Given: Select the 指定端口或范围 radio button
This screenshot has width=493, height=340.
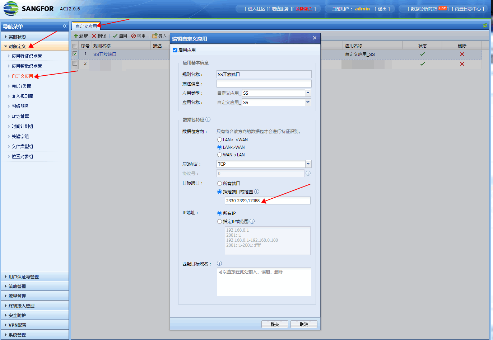Looking at the screenshot, I should pyautogui.click(x=219, y=192).
